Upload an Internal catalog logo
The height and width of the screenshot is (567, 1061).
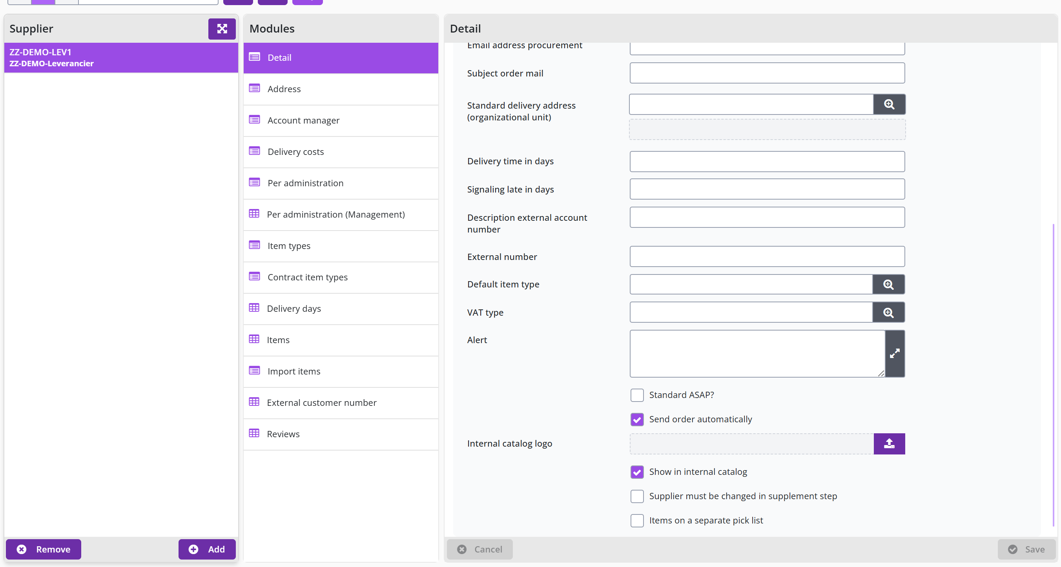(889, 443)
